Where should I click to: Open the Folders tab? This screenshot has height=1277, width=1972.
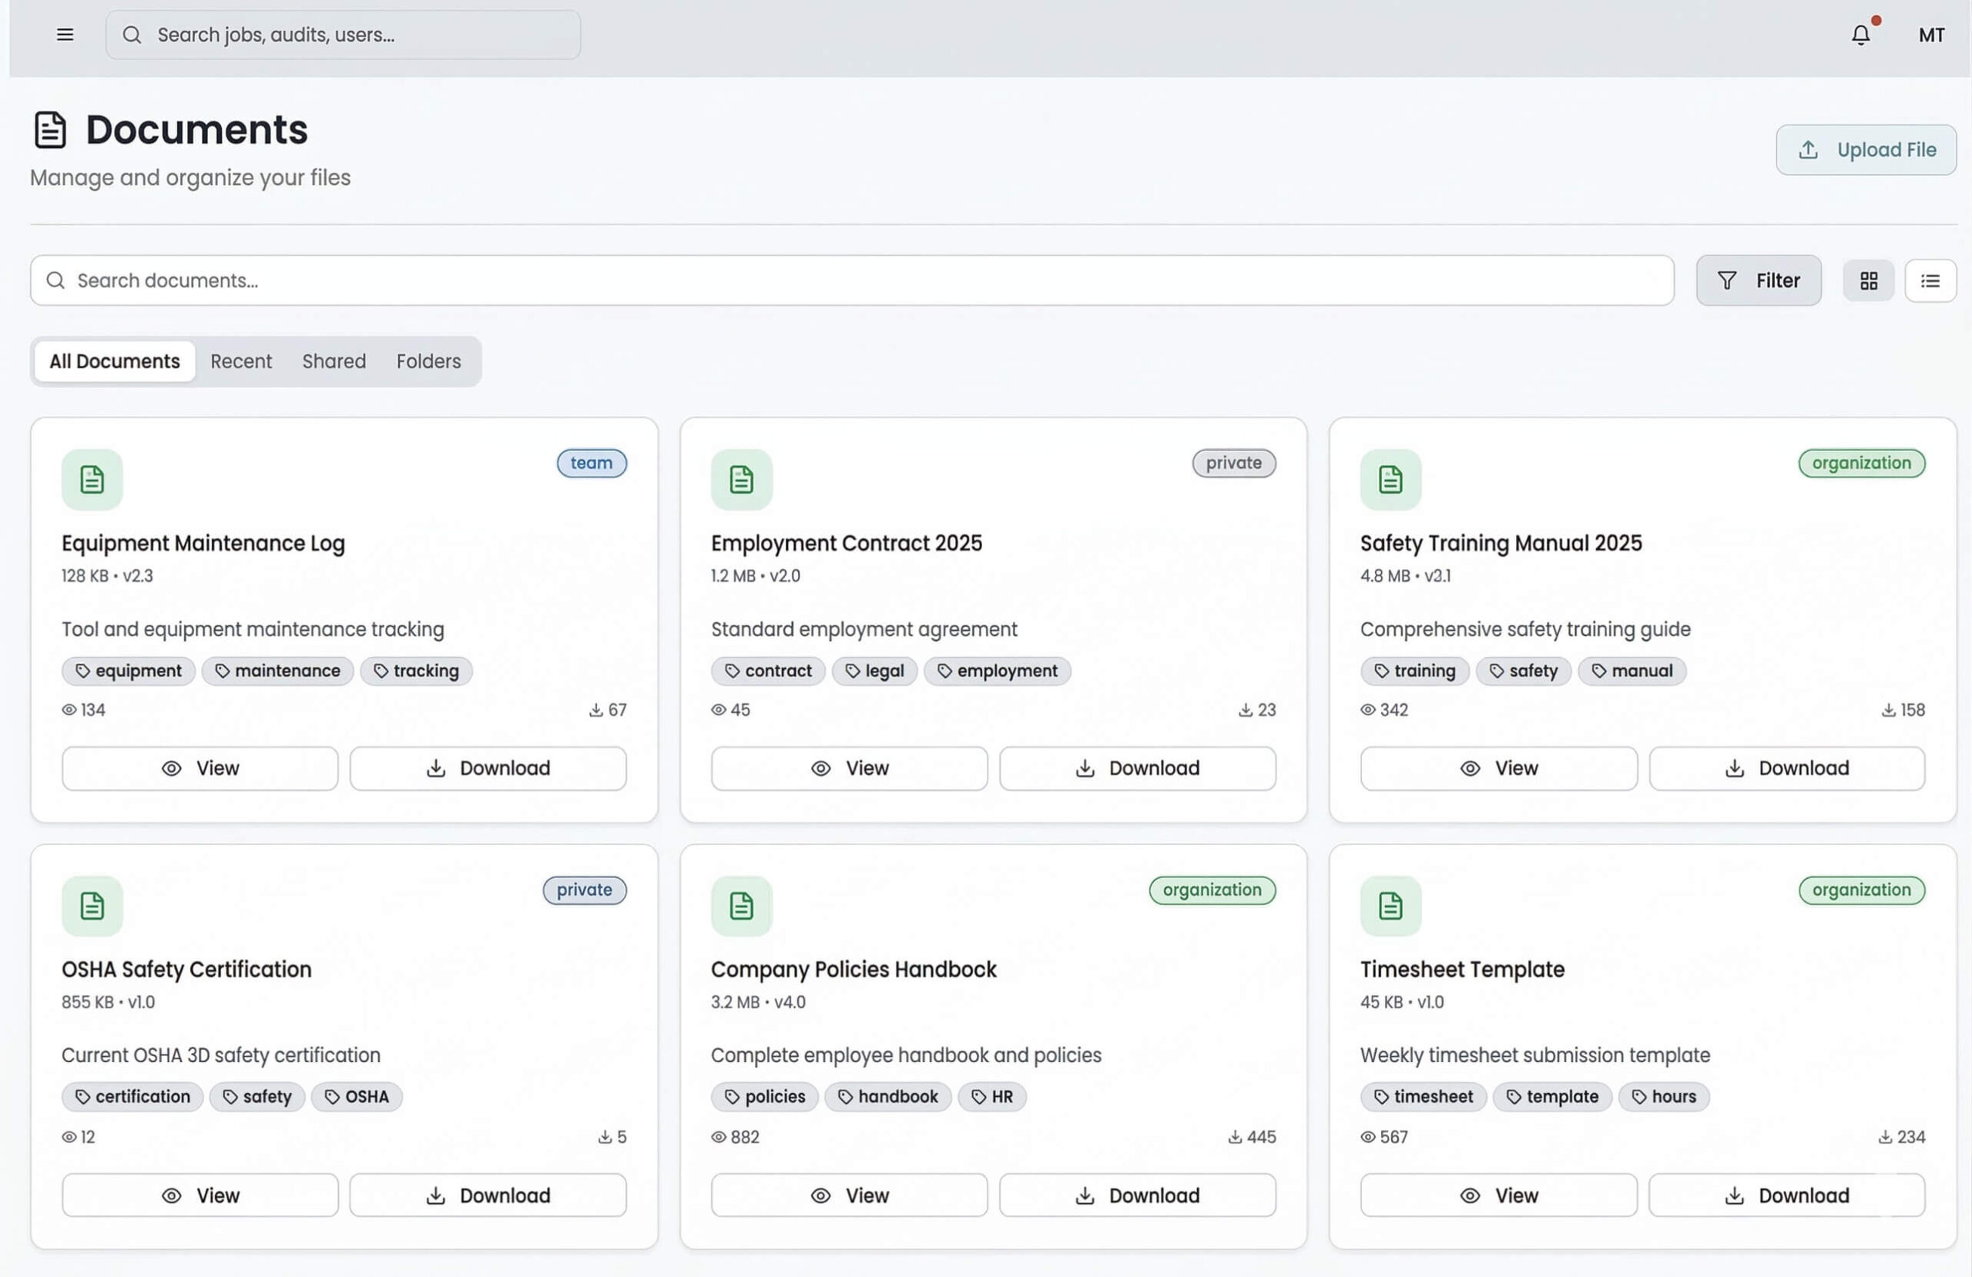tap(428, 361)
